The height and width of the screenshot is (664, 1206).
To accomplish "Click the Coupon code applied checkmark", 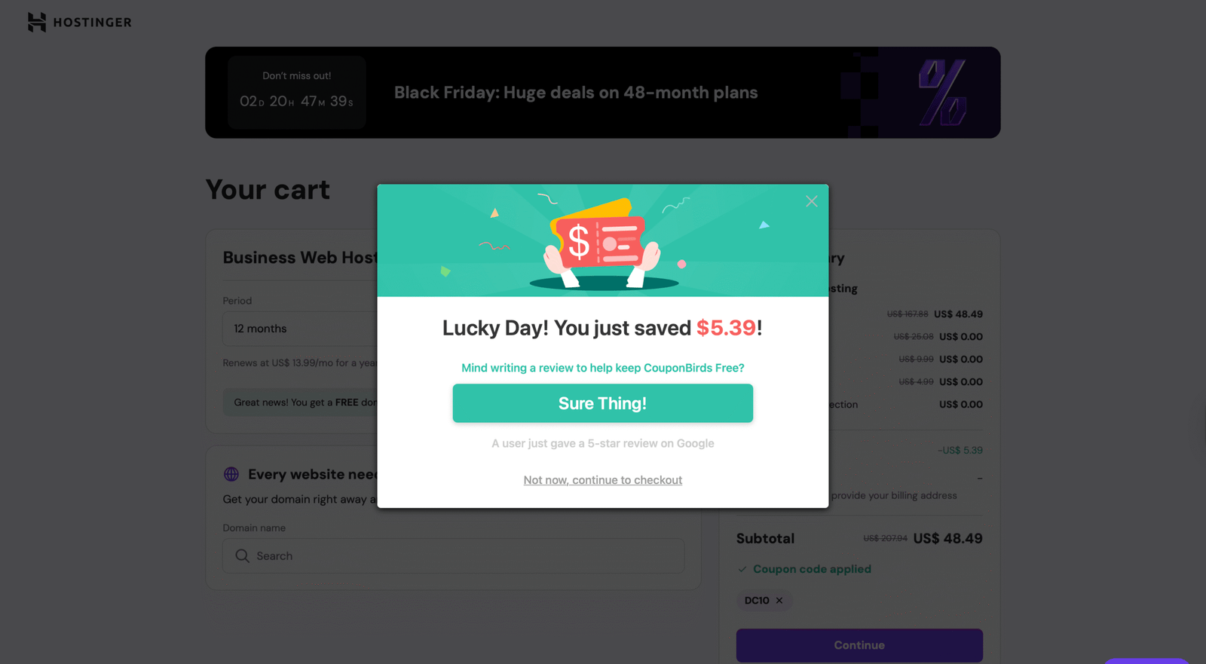I will [x=742, y=570].
